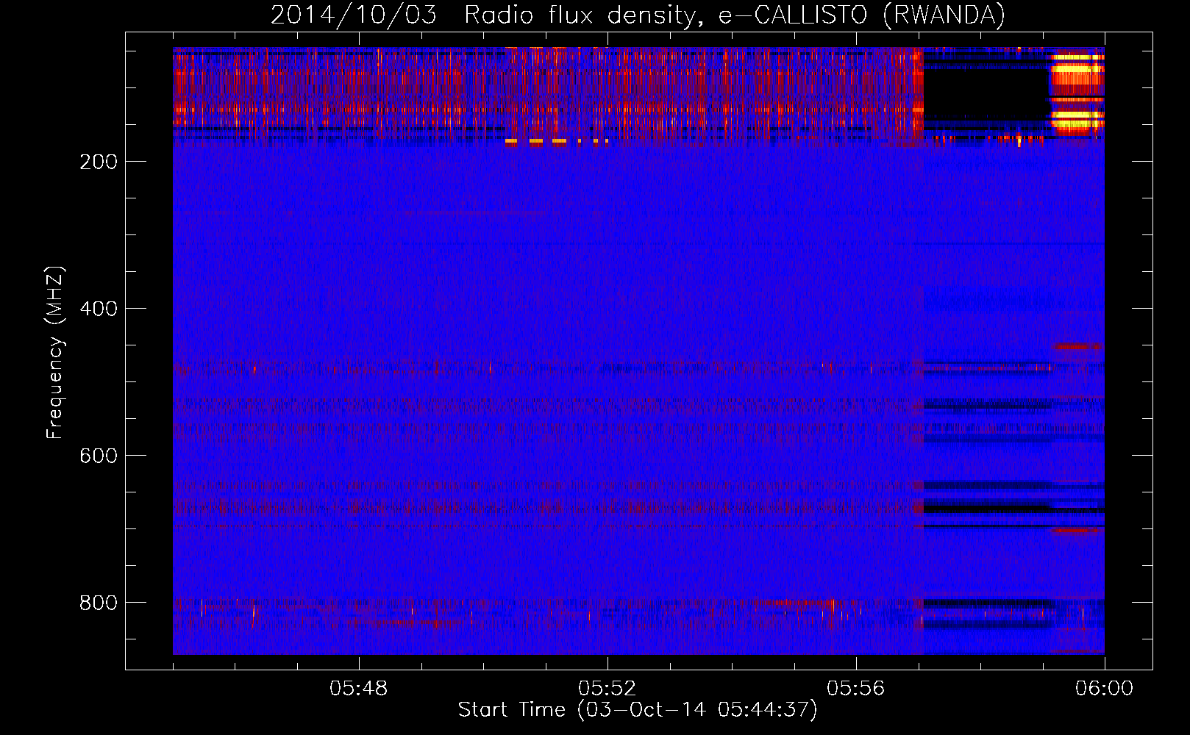The height and width of the screenshot is (735, 1190).
Task: Click the 600 frequency tick label
Action: [x=99, y=456]
